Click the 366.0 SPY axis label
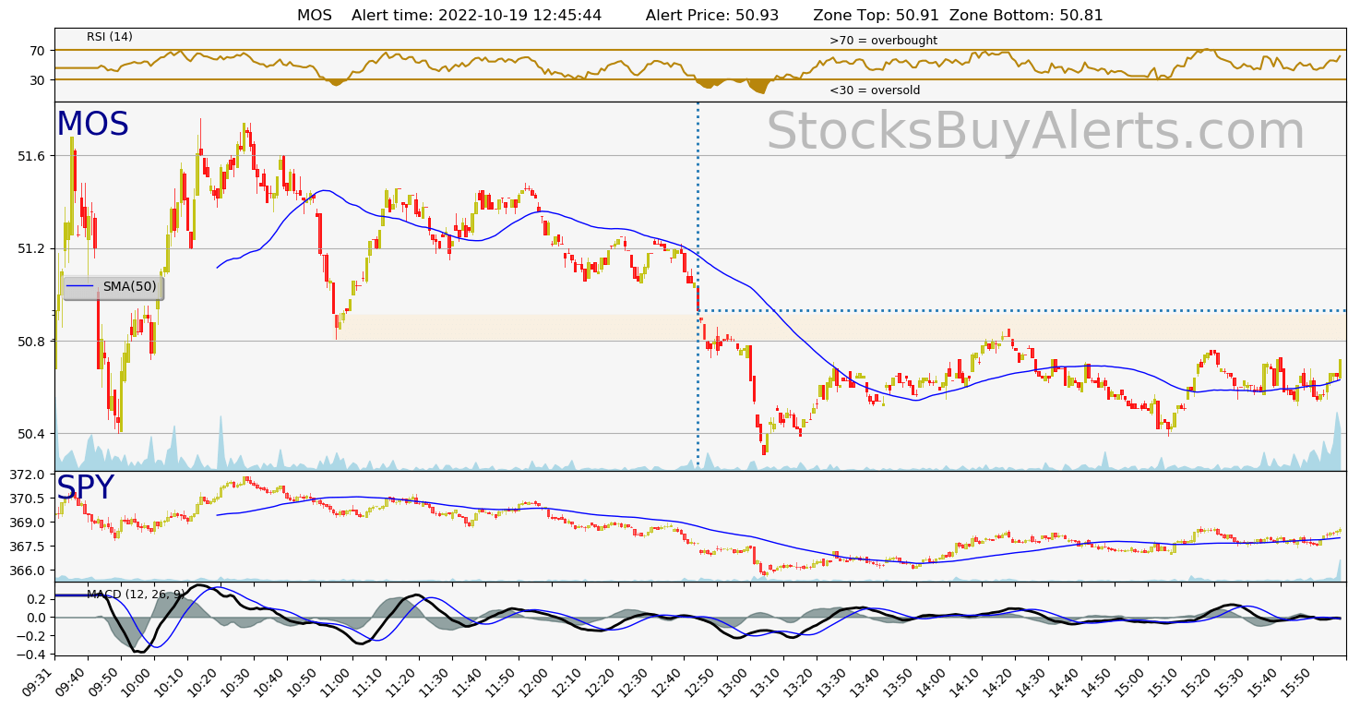Image resolution: width=1360 pixels, height=709 pixels. pos(26,571)
